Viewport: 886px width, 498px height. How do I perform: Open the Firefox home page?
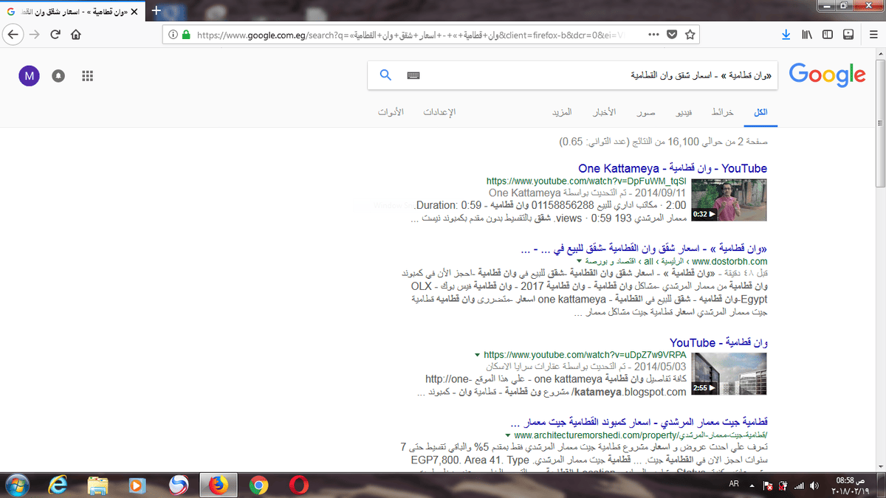pos(75,35)
